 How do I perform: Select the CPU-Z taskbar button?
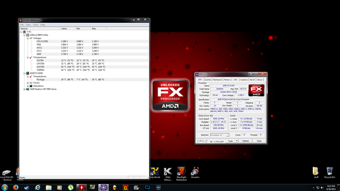point(103,187)
